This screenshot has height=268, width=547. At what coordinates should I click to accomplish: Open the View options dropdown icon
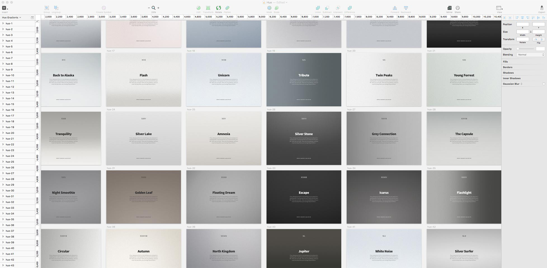pos(499,8)
